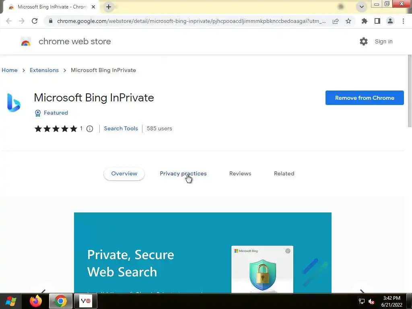This screenshot has height=309, width=412.
Task: Open the Chrome profile avatar icon
Action: (390, 21)
